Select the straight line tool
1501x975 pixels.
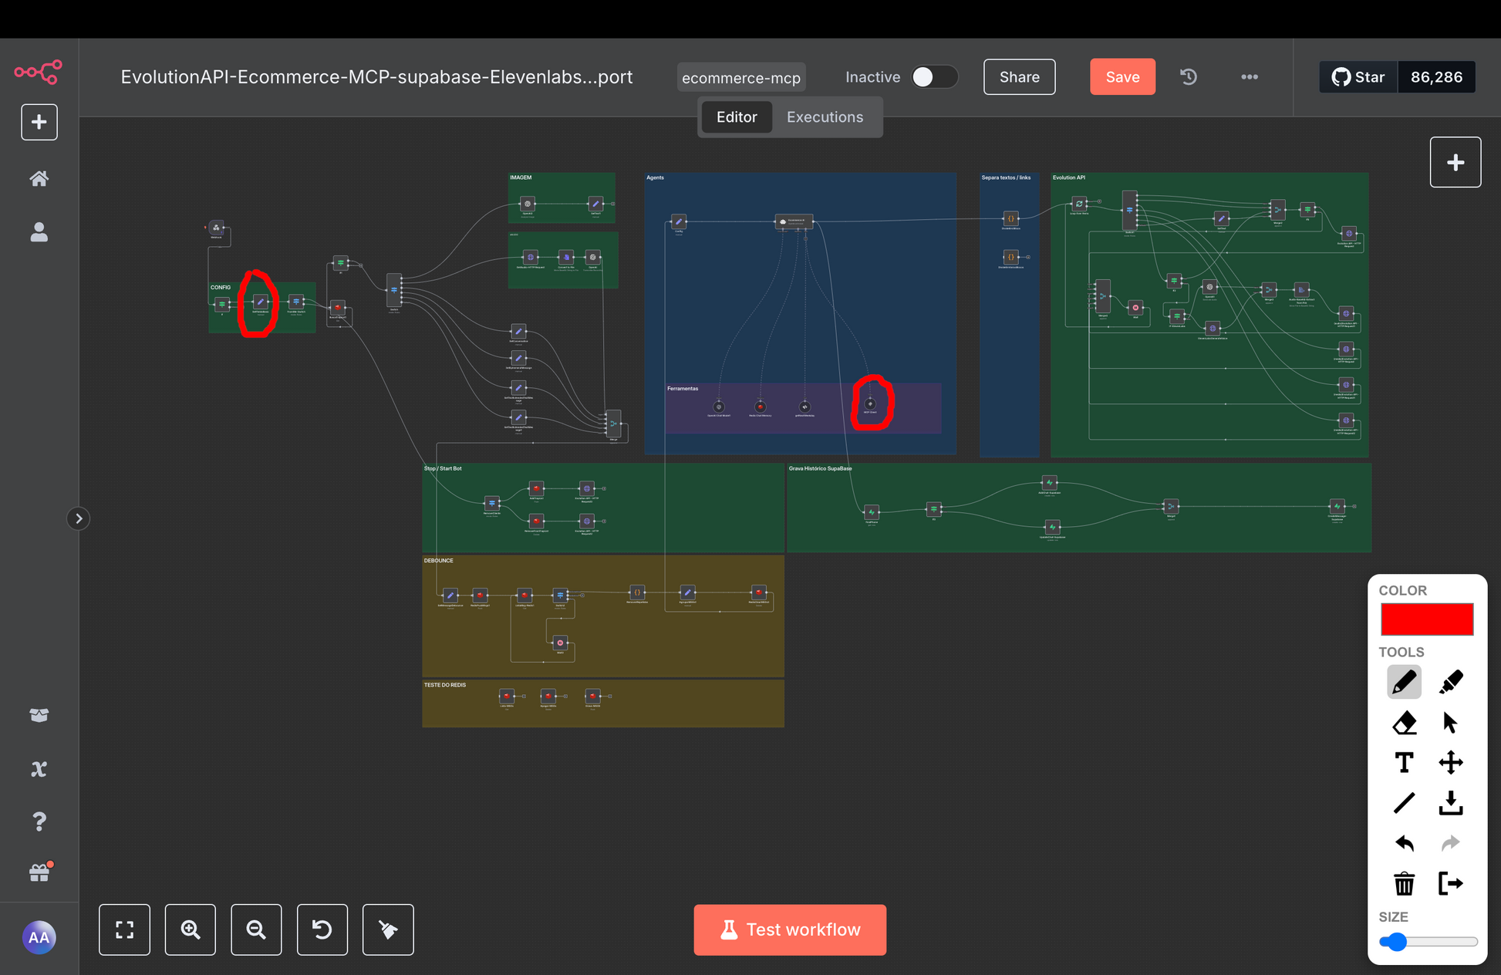pos(1404,803)
